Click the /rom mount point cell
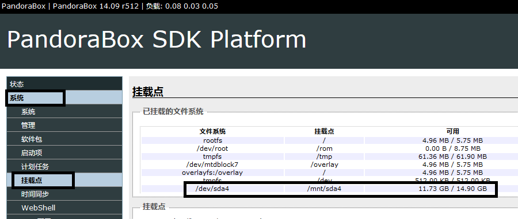The image size is (518, 219). [324, 148]
